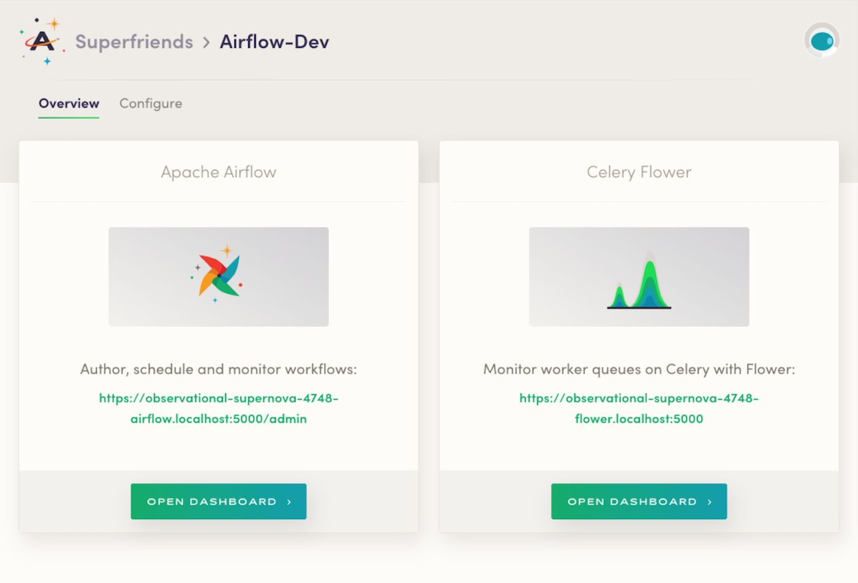Click the green underline beneath Overview

pos(69,117)
